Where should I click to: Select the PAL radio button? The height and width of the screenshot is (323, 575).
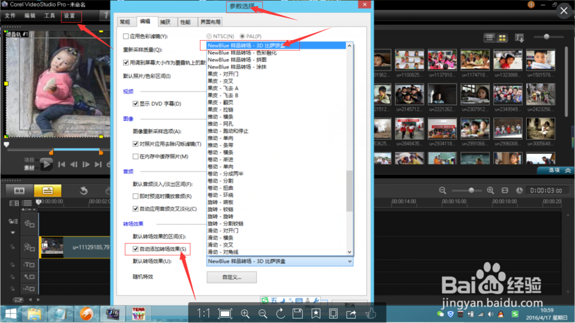[242, 36]
